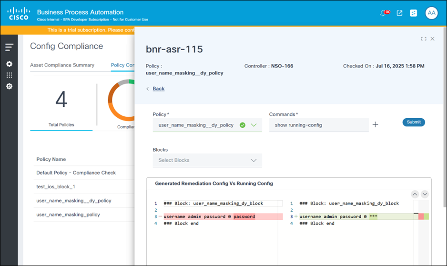Open the apps grid icon in header
447x266 pixels.
[x=414, y=13]
